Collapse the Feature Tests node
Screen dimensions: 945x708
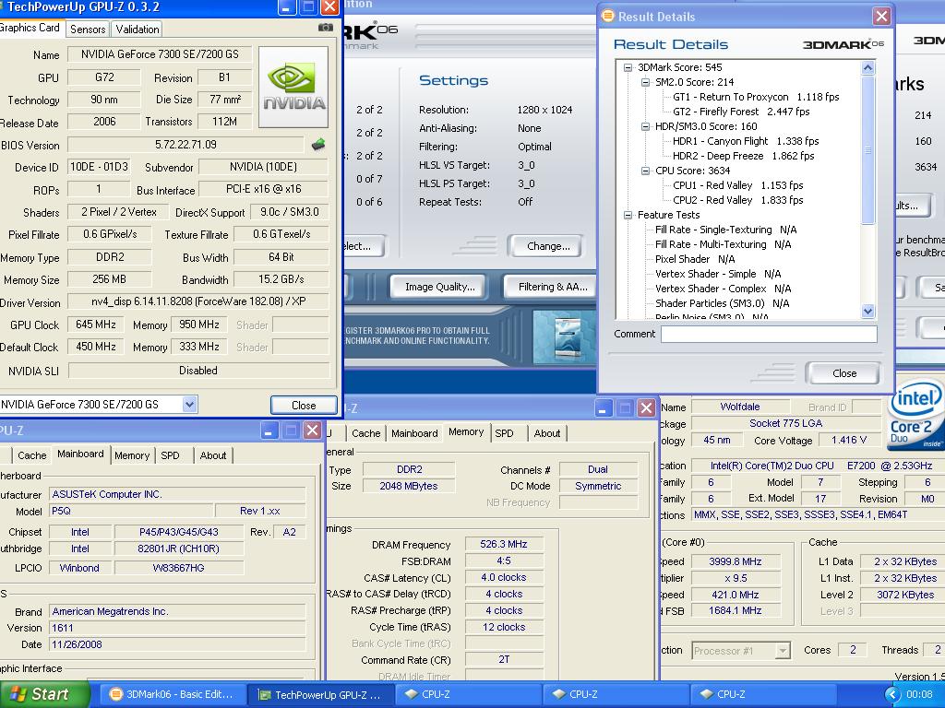[628, 215]
